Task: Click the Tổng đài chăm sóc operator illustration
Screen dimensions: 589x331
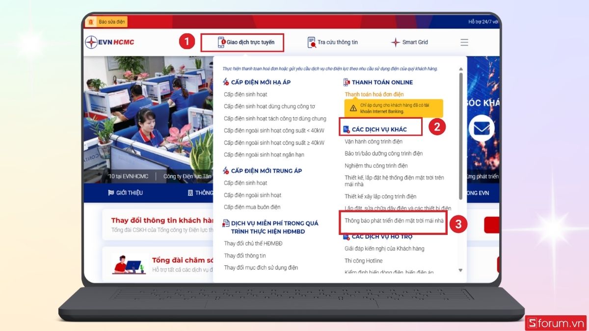Action: [x=129, y=264]
